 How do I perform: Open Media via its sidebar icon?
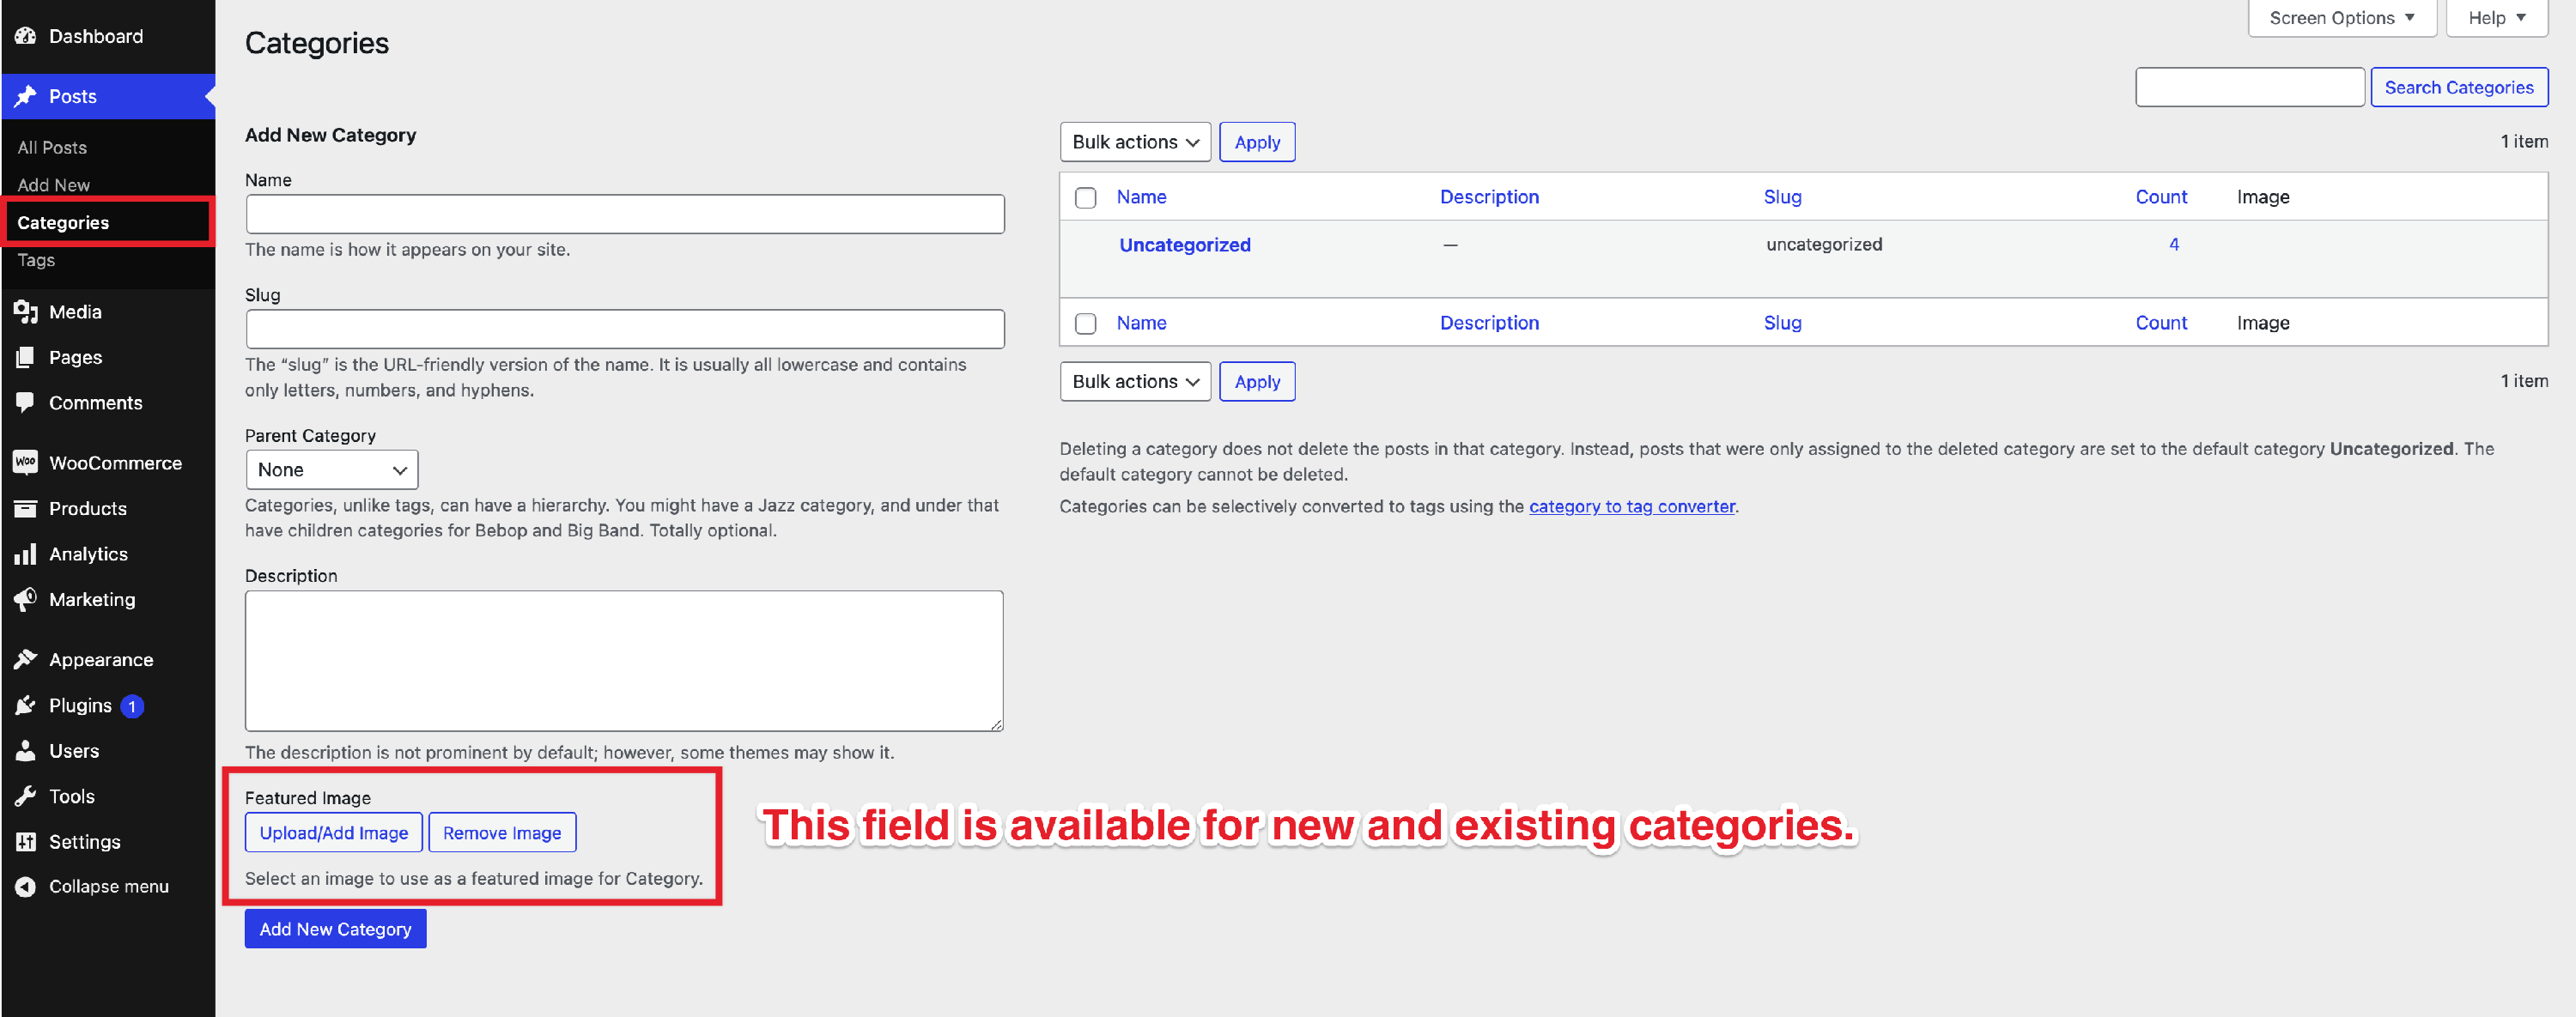pos(25,312)
